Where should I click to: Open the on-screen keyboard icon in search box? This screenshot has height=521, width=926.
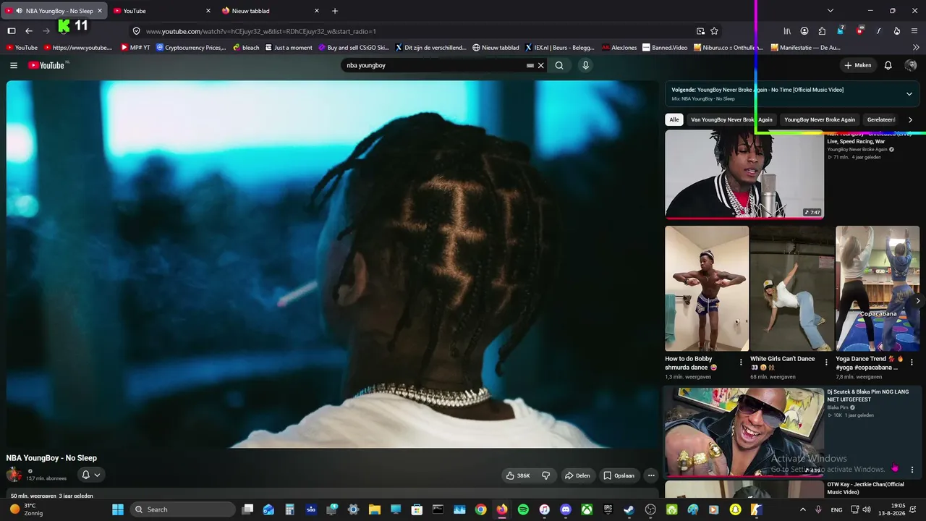[530, 65]
